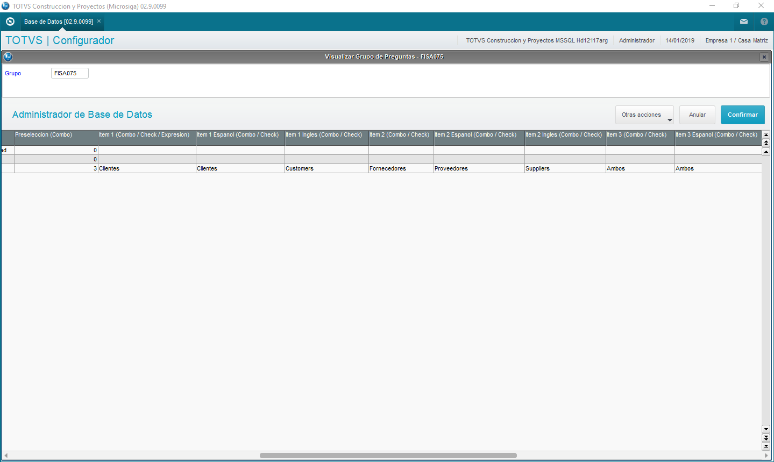Click Empresa 1 / Casa Matriz label
This screenshot has height=462, width=774.
click(736, 40)
